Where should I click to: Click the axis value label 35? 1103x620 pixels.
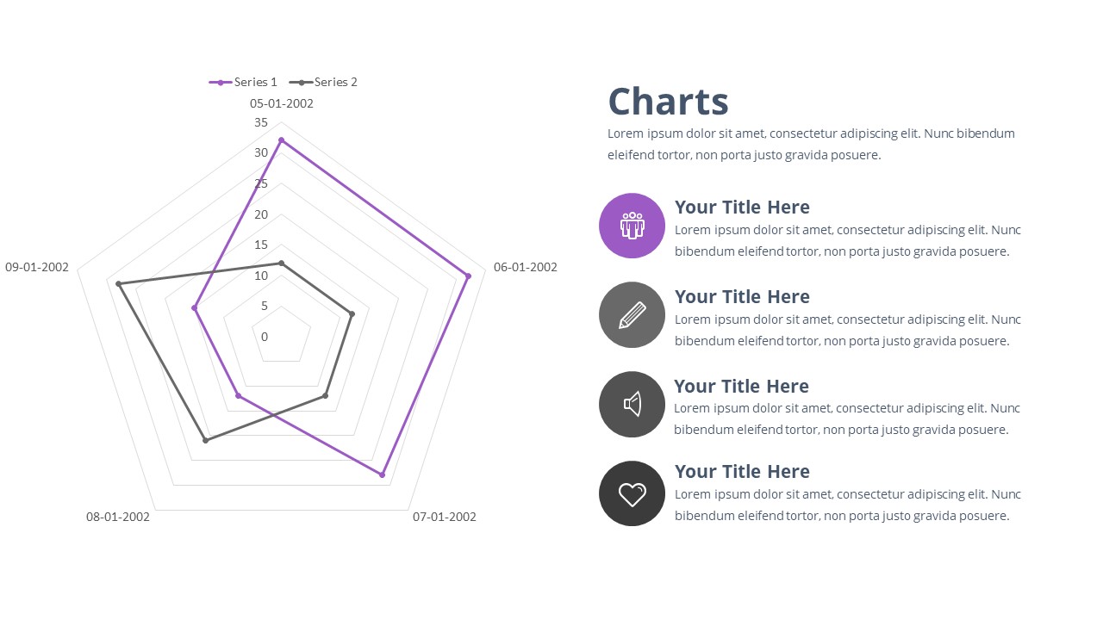[x=261, y=122]
